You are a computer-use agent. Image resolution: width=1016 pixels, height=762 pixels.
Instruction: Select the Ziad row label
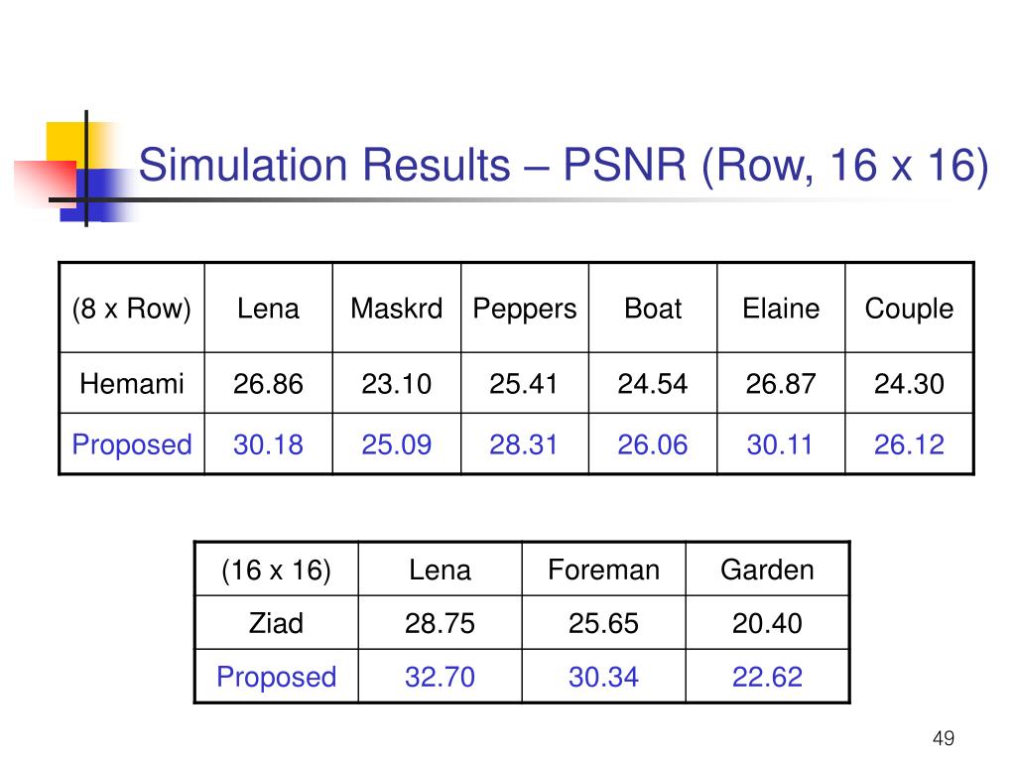[276, 623]
